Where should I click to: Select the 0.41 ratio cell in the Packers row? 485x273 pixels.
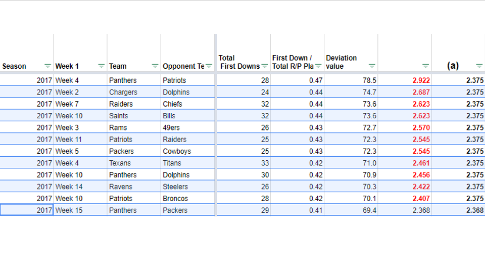(297, 210)
